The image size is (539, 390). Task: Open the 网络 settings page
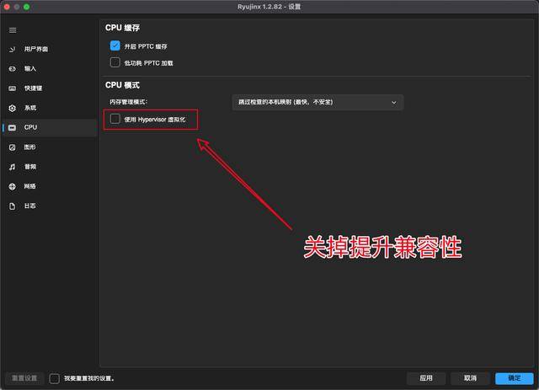[x=51, y=186]
